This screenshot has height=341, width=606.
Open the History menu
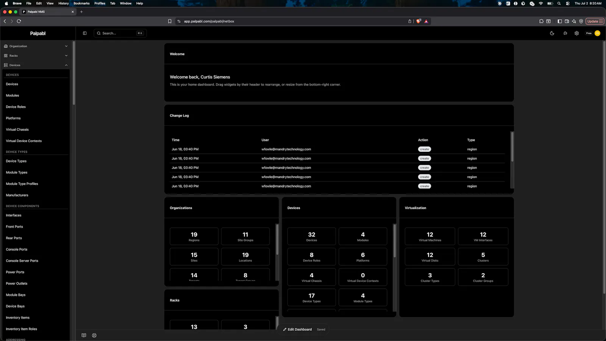[x=64, y=3]
